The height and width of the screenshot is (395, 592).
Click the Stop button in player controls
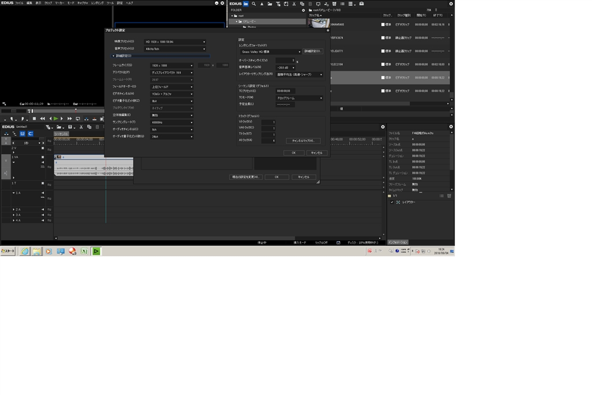(34, 119)
